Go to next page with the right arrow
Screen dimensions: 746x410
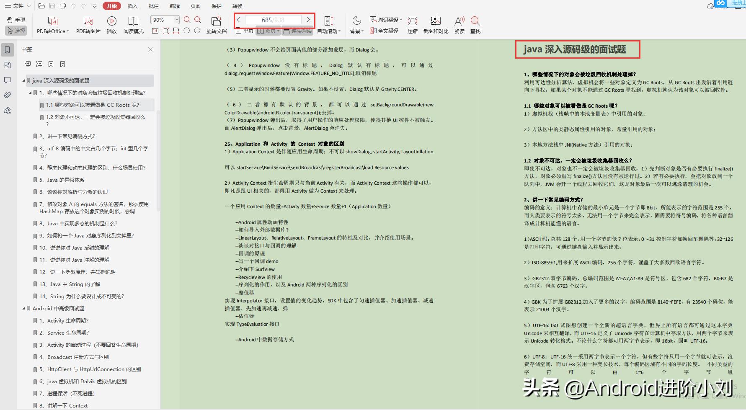click(x=309, y=19)
